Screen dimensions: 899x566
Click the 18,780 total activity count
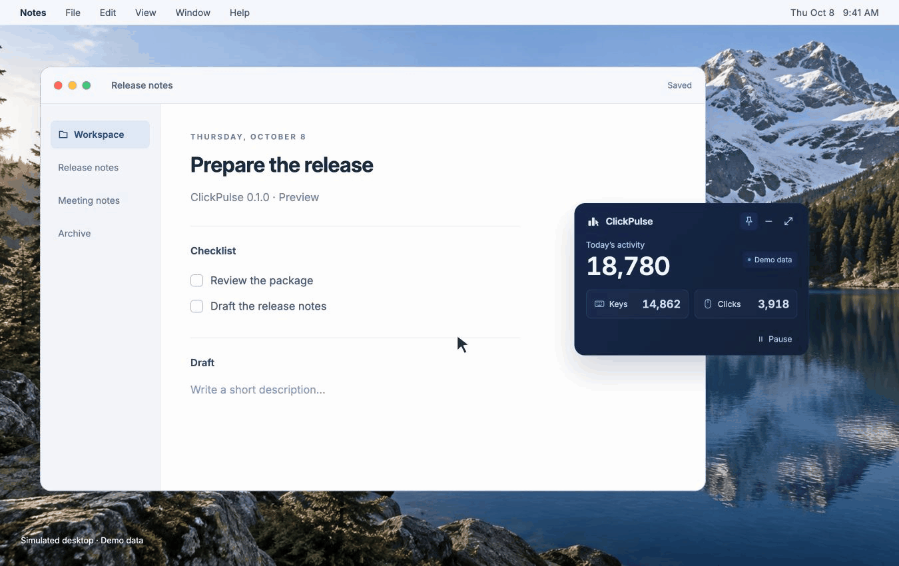click(x=628, y=266)
